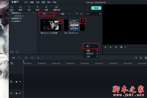This screenshot has width=147, height=98.
Task: Select 片头样例 (9) folder
Action: click(x=16, y=21)
